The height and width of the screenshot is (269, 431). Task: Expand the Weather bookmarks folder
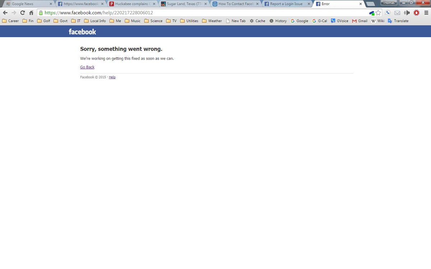(x=212, y=21)
